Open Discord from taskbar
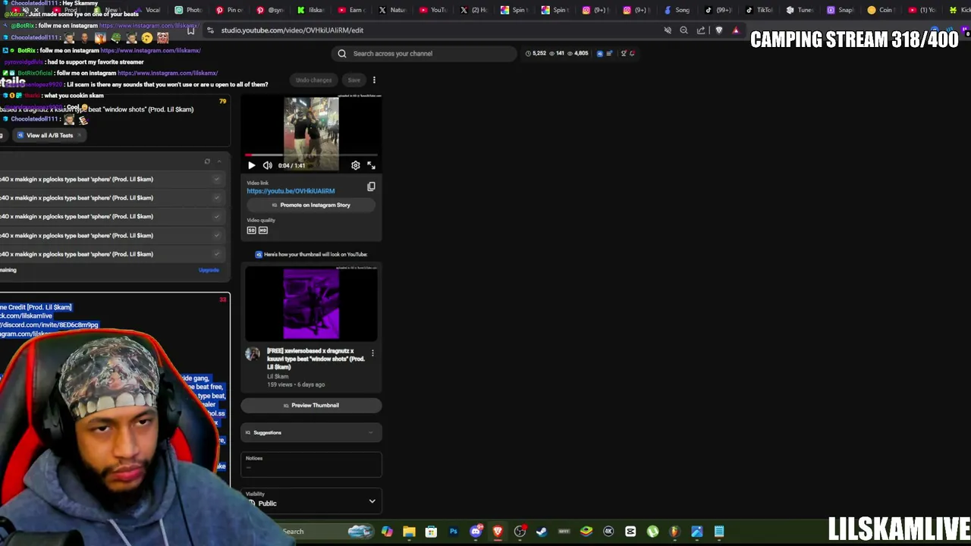971x546 pixels. 476,532
